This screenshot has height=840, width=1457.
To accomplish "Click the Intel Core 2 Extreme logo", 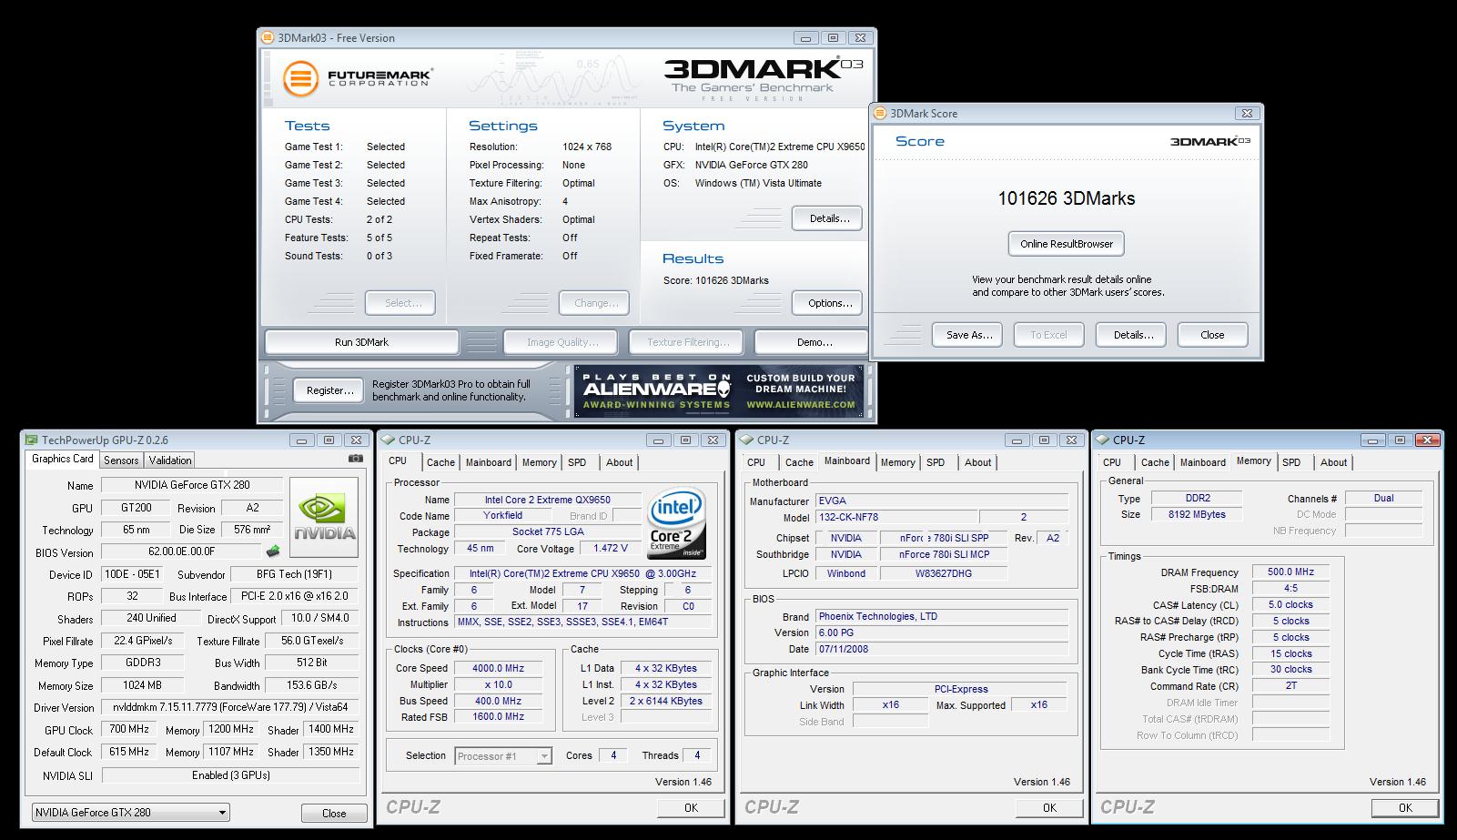I will point(676,524).
